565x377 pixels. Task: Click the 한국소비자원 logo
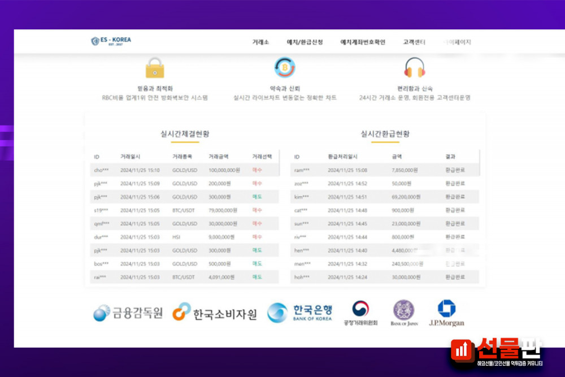(215, 312)
